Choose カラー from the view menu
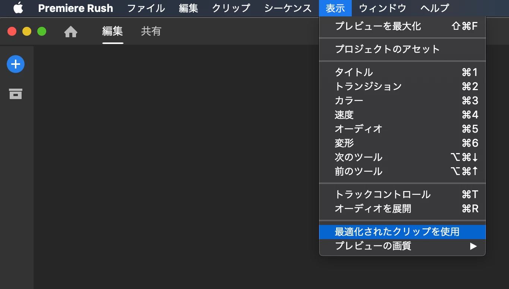This screenshot has height=289, width=509. pos(402,101)
